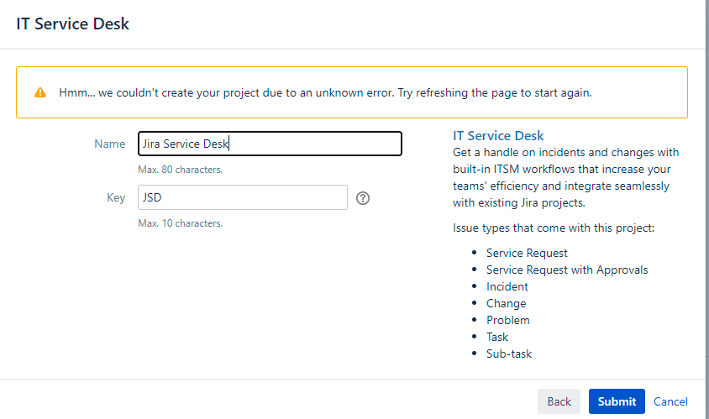This screenshot has width=709, height=419.
Task: Submit the project creation form
Action: coord(617,401)
